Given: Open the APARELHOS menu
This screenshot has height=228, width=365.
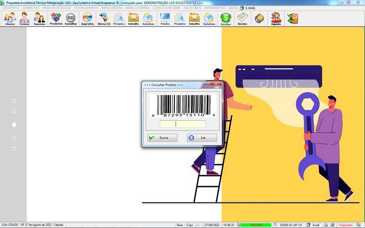Looking at the screenshot, I should coord(31,8).
